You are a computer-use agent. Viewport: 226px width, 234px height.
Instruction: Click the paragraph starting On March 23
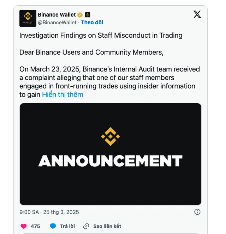[109, 78]
